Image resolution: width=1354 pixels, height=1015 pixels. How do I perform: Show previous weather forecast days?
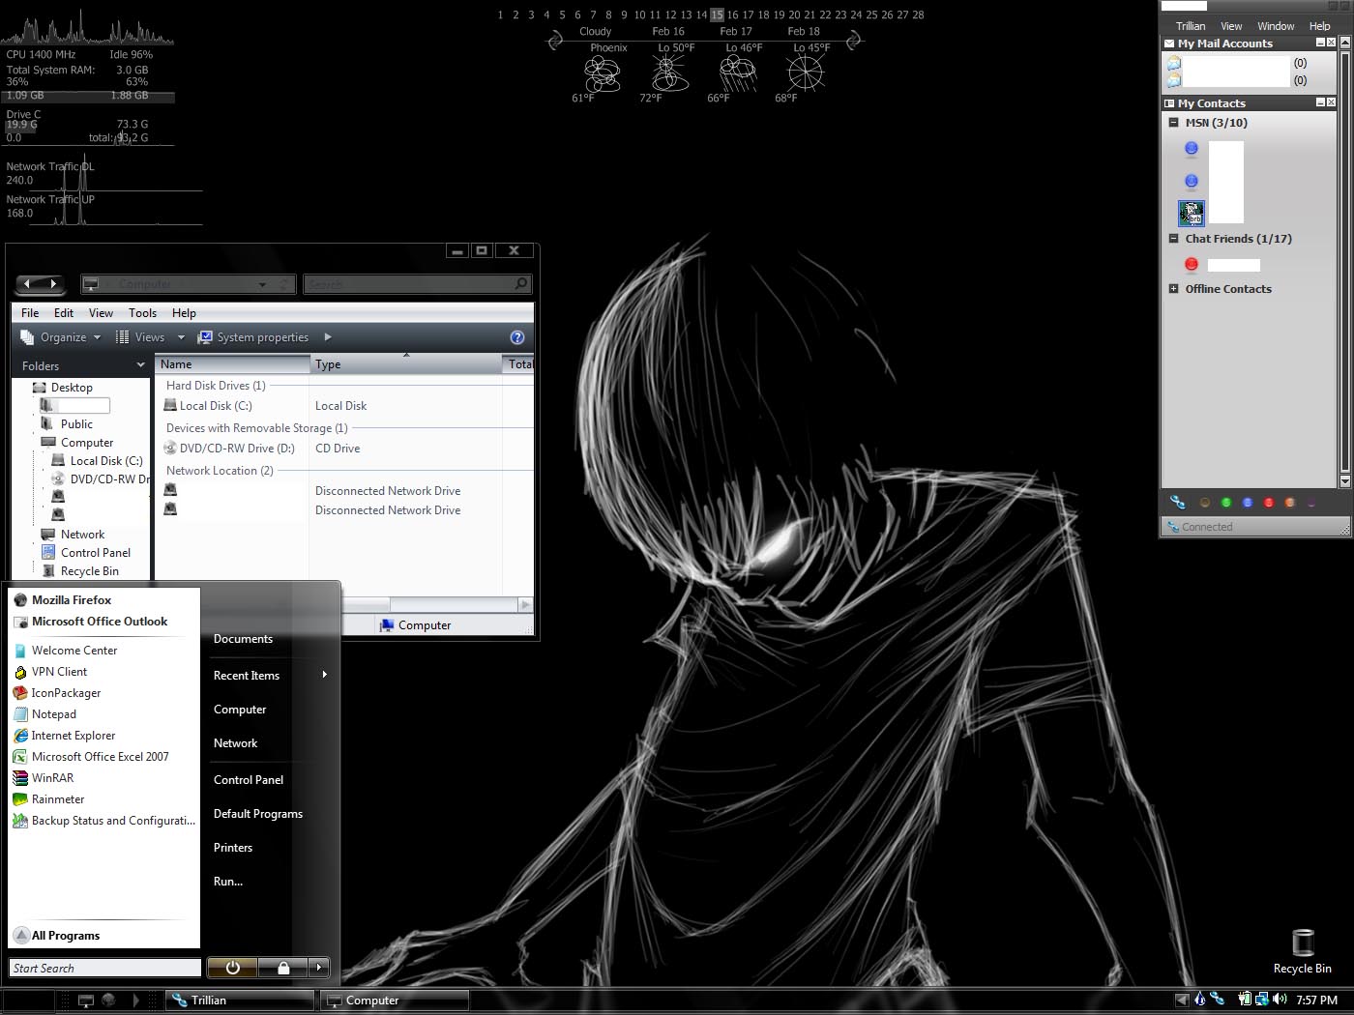click(x=555, y=41)
